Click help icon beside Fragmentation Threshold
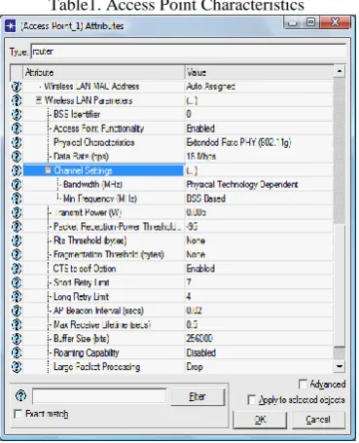359x443 pixels. (17, 254)
